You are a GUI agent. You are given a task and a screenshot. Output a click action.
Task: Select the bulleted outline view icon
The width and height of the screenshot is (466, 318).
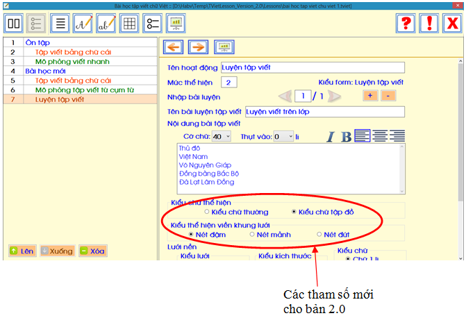coord(36,23)
